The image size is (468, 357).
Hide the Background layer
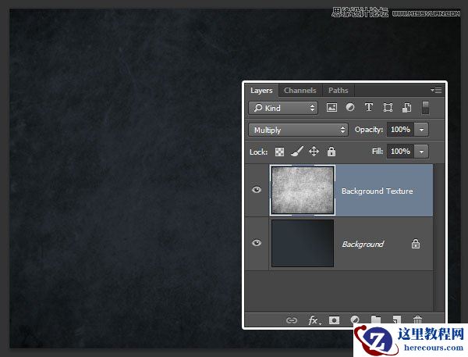(x=257, y=243)
